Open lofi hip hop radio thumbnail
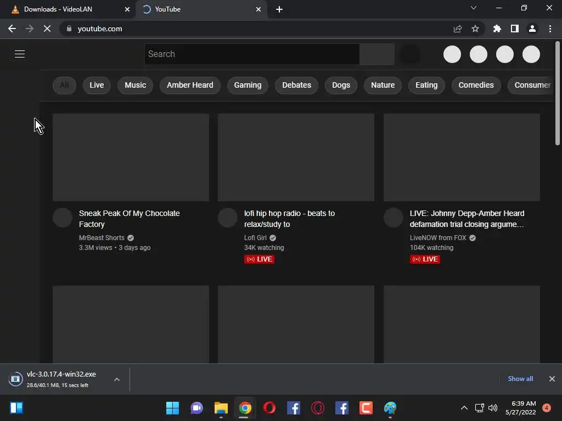This screenshot has height=421, width=562. (296, 157)
